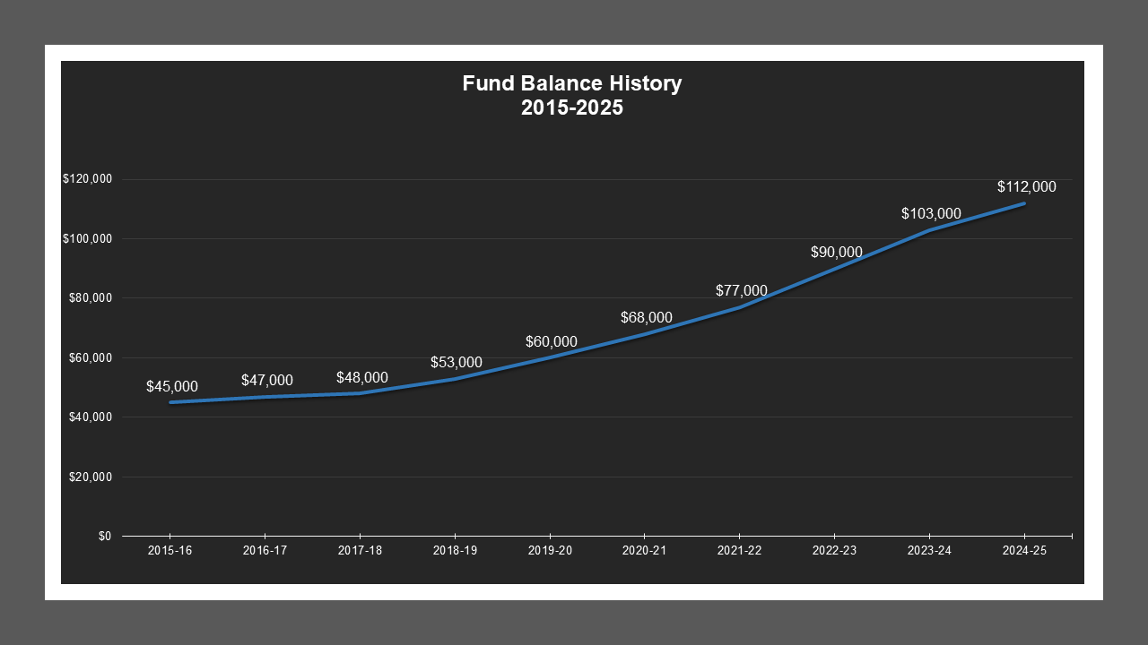Select the $90,000 data label

click(x=835, y=252)
